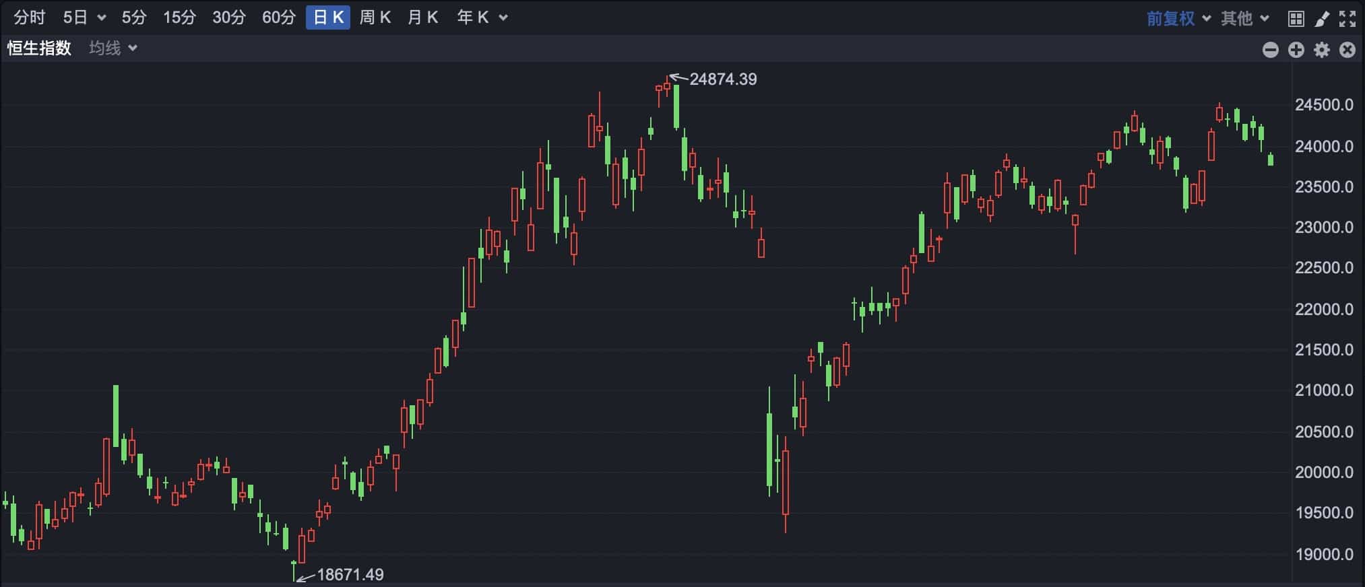Switch to the 分时 intraday tab
1365x587 pixels.
click(30, 18)
